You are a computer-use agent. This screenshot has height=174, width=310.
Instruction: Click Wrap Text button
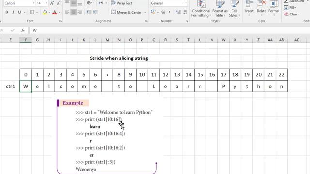[122, 3]
